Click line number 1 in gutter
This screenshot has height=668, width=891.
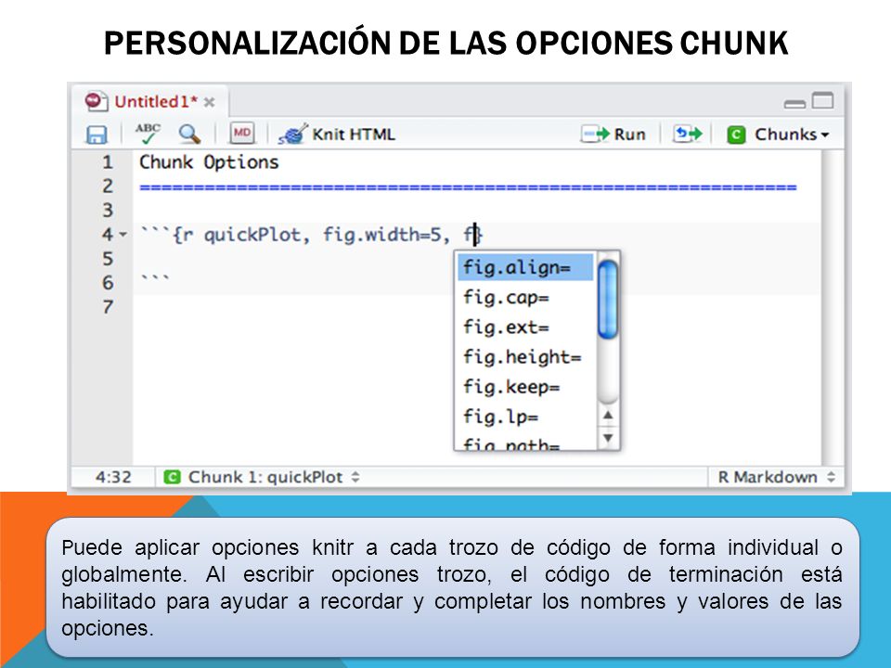pos(108,162)
